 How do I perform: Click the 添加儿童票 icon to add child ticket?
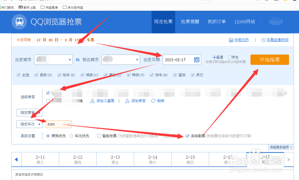coord(93,101)
